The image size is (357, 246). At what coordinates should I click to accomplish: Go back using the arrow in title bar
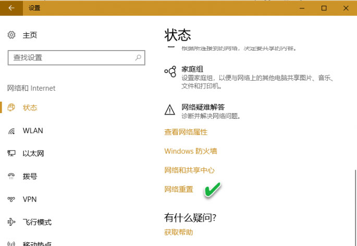coord(11,8)
